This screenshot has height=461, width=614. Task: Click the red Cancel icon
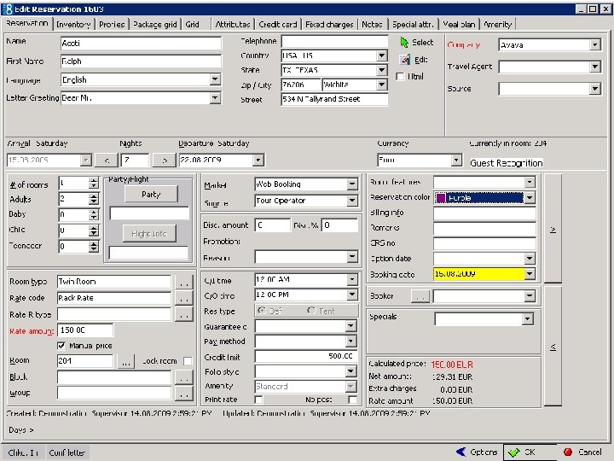click(x=568, y=452)
